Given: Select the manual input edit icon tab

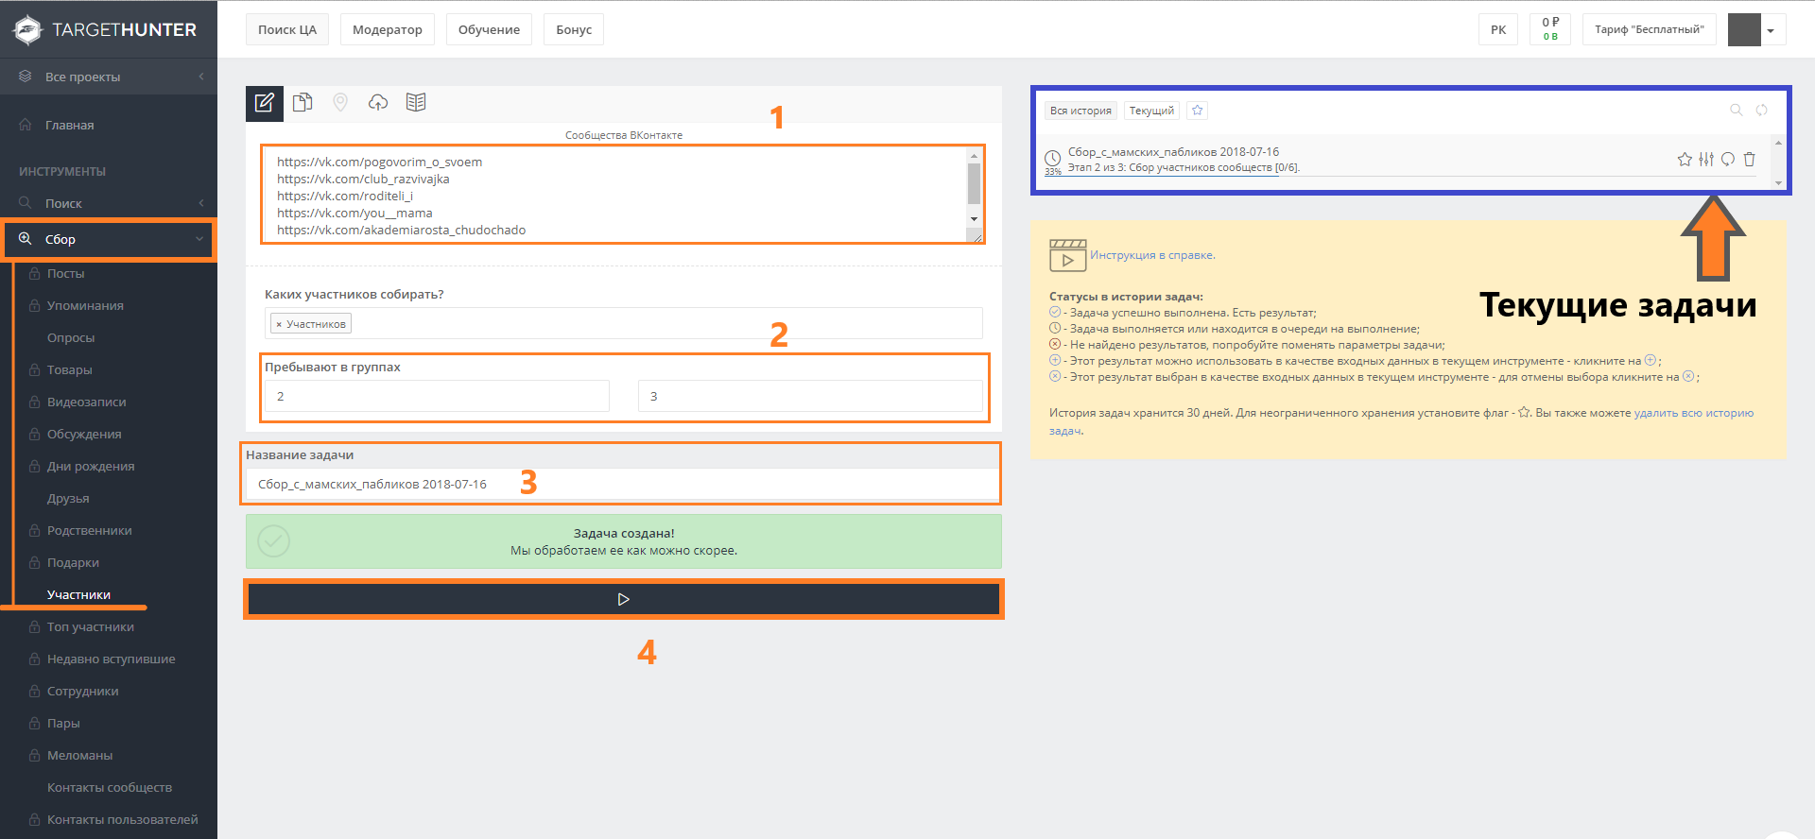Looking at the screenshot, I should [265, 103].
